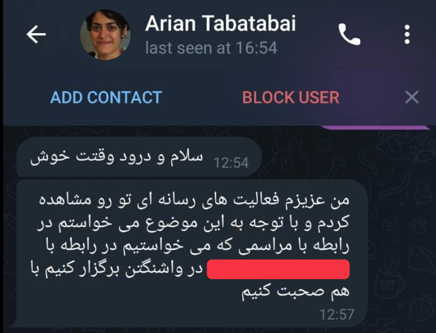The image size is (436, 333).
Task: Open the contact's profile picture
Action: (x=105, y=35)
